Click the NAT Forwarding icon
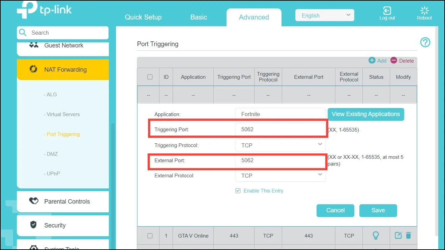 coord(33,69)
